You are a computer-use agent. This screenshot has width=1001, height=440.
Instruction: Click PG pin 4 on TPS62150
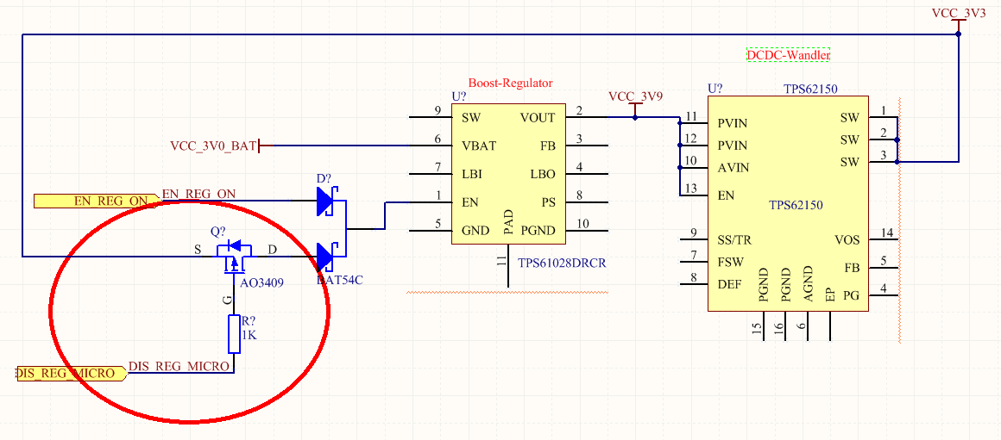coord(883,294)
